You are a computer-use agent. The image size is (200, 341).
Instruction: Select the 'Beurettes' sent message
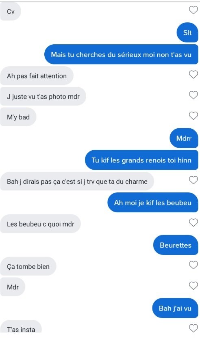point(176,245)
